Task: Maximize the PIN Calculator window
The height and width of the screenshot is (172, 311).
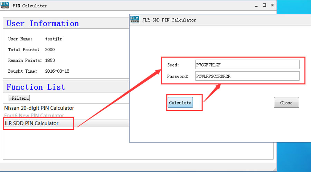Action: coord(264,5)
